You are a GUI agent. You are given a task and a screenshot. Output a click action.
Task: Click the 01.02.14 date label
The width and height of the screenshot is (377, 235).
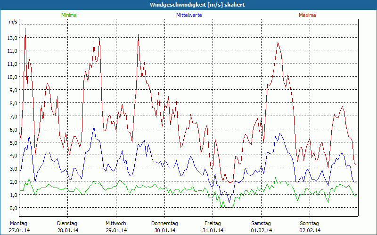(261, 230)
